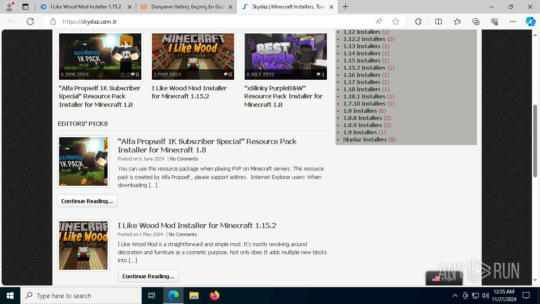Open the taskbar clock showing 12:35 AM
Screen dimensions: 540x304
pyautogui.click(x=504, y=296)
